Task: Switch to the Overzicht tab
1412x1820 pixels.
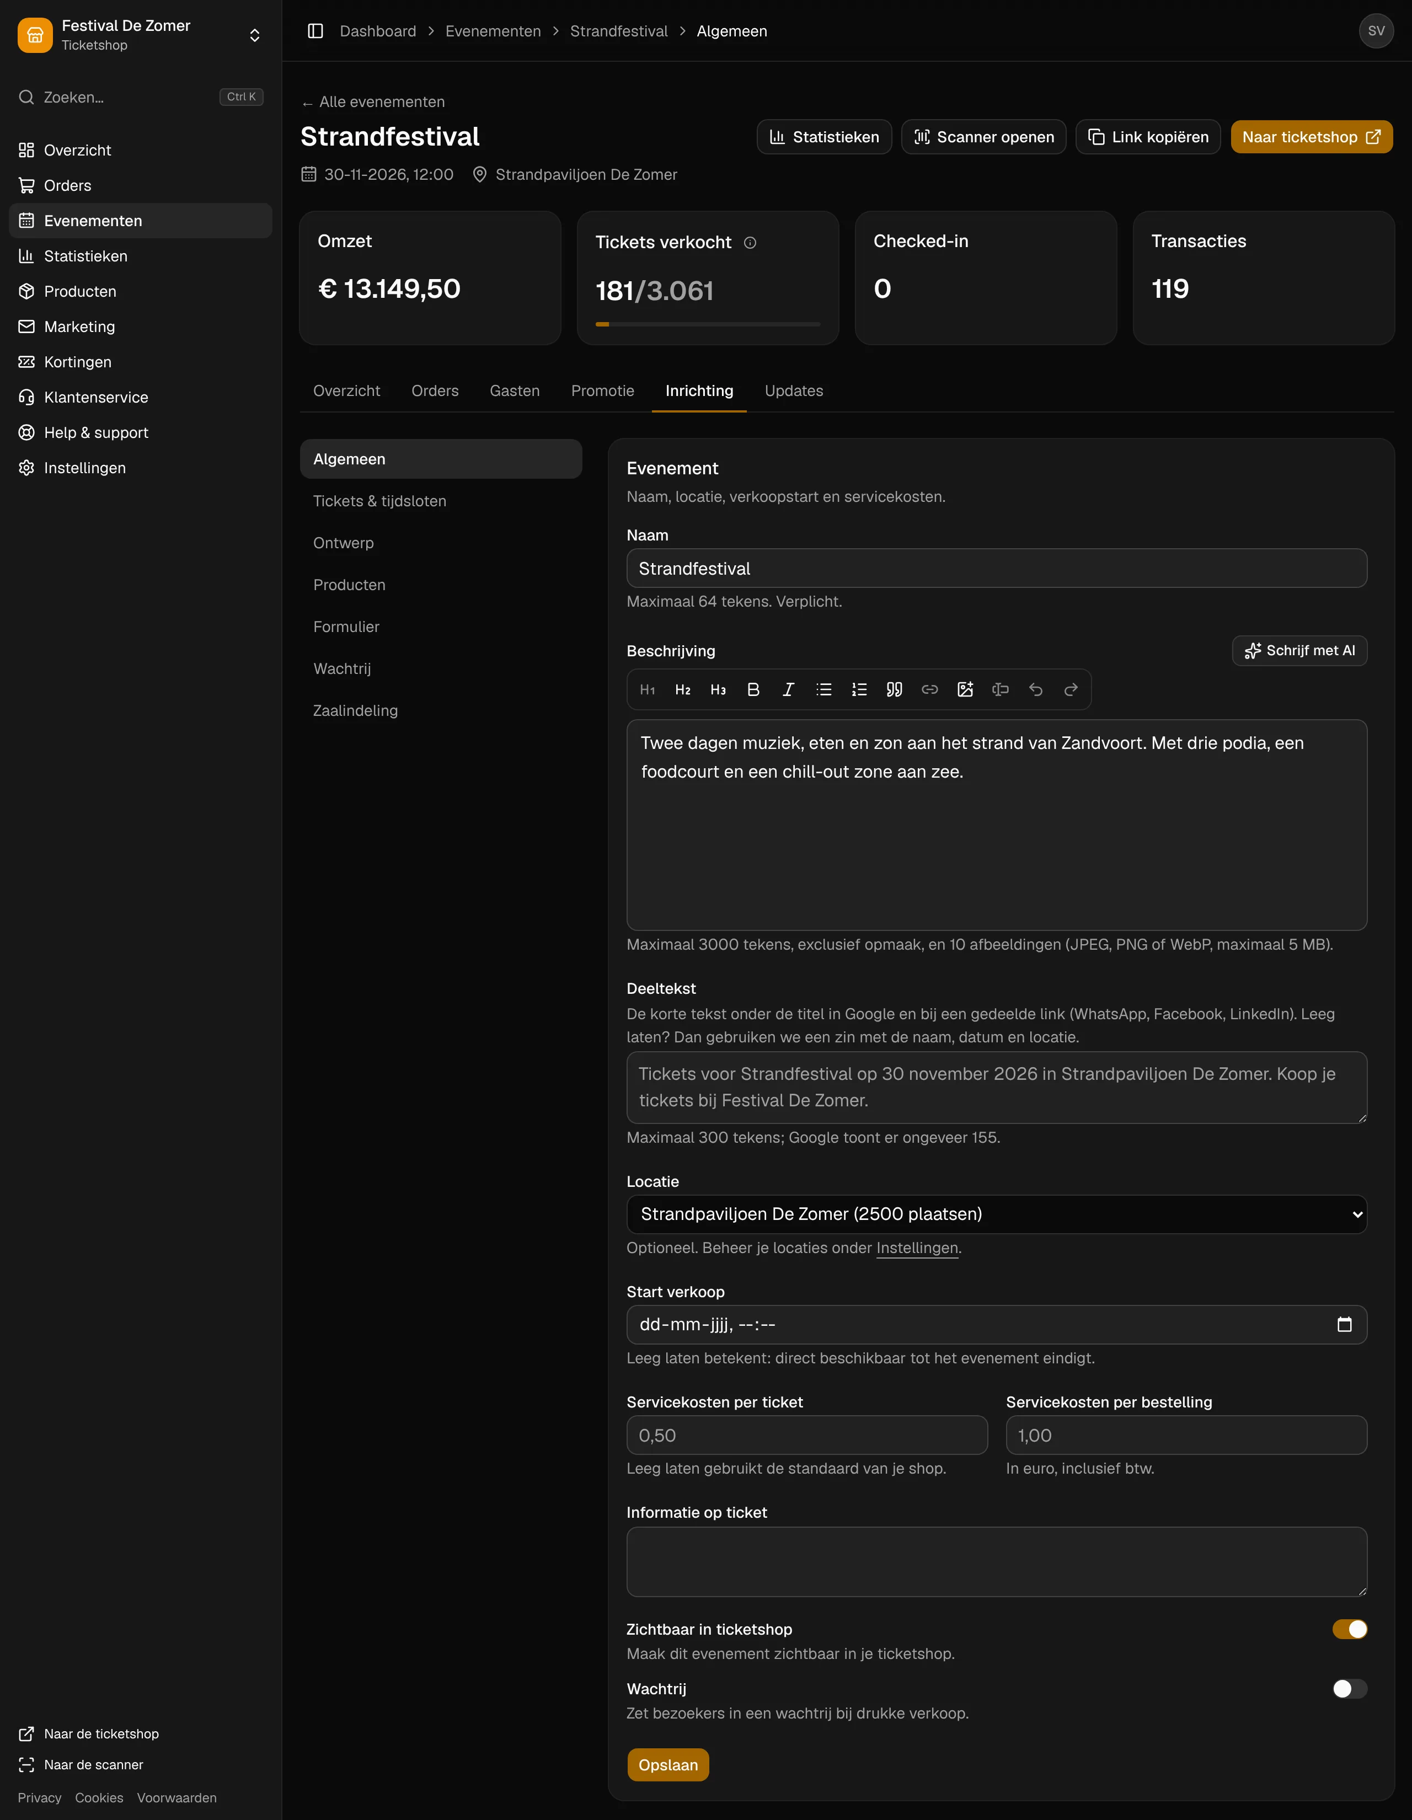Action: (347, 391)
